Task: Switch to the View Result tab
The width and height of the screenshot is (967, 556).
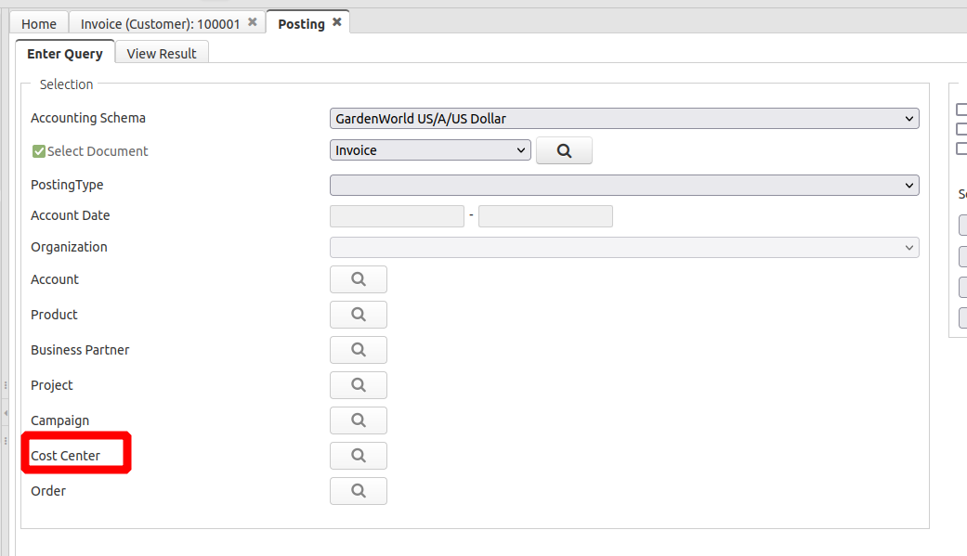Action: tap(162, 53)
